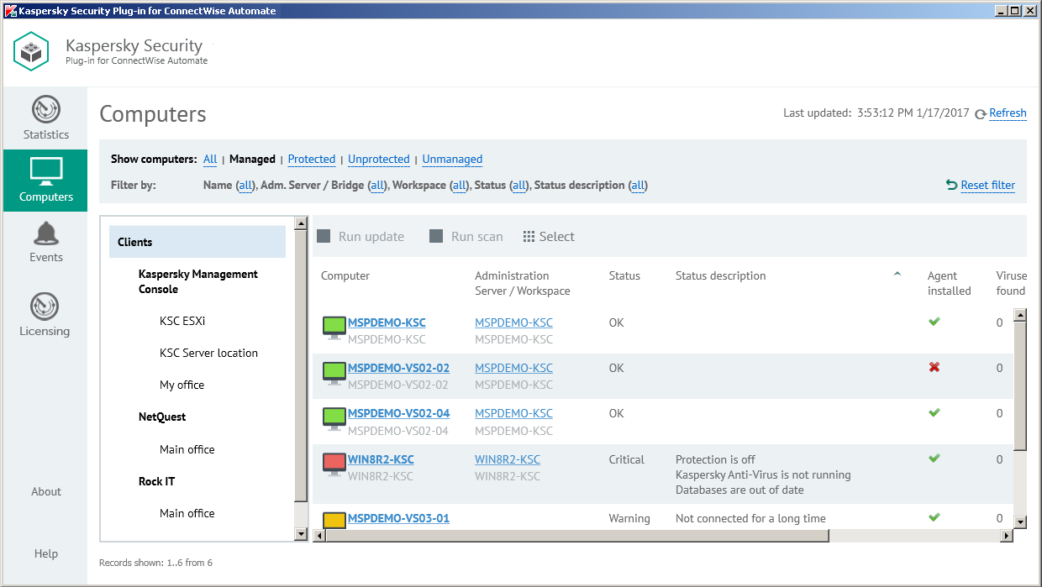Open the About section
The height and width of the screenshot is (587, 1042).
(45, 491)
